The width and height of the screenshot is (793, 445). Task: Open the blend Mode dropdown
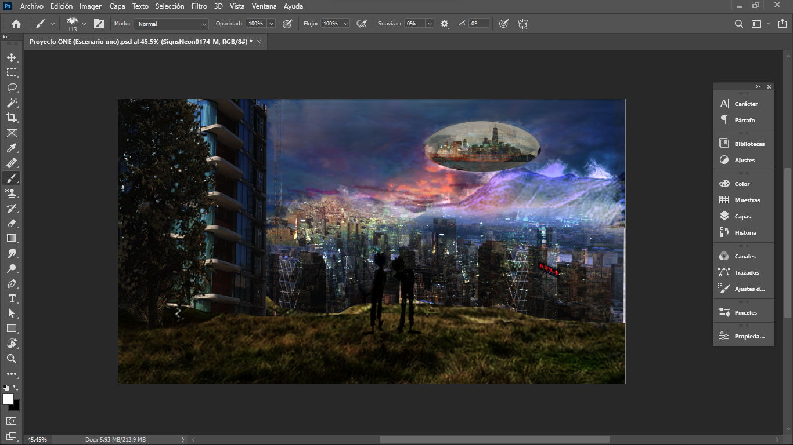171,24
